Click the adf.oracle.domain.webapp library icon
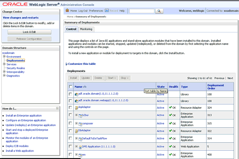The height and width of the screenshot is (159, 239). pos(76,101)
